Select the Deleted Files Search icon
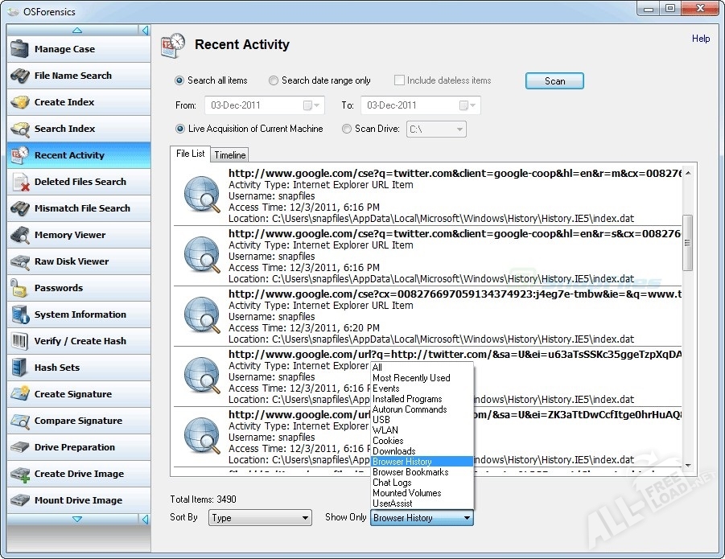This screenshot has width=725, height=559. point(20,182)
